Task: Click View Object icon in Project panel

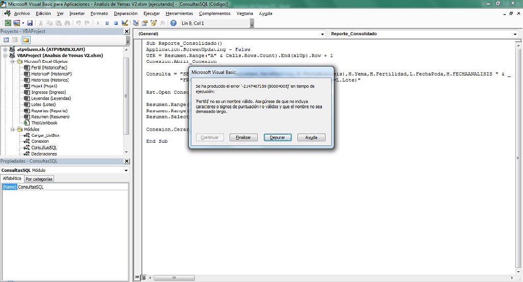Action: coord(15,40)
